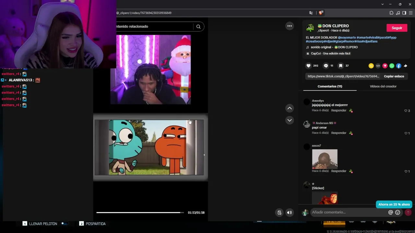Viewport: 415px width, 233px height.
Task: Mute the video sound
Action: 289,213
